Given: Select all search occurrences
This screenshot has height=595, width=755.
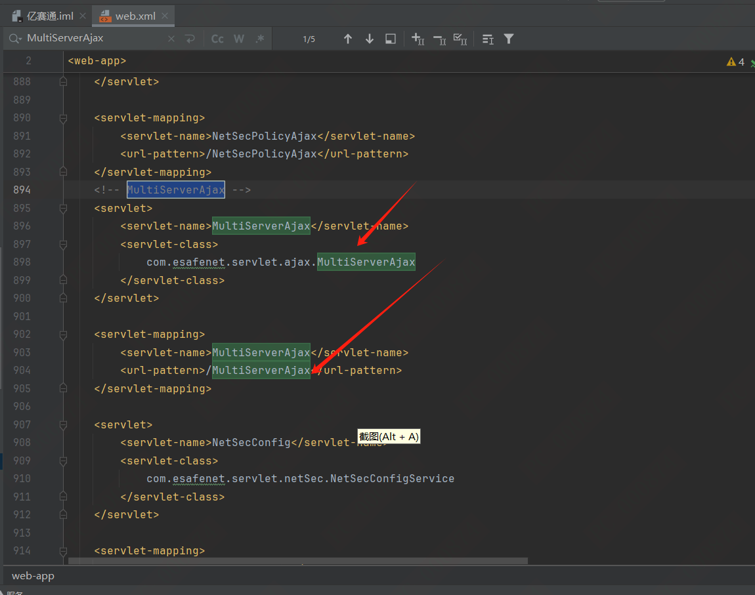Looking at the screenshot, I should 460,39.
